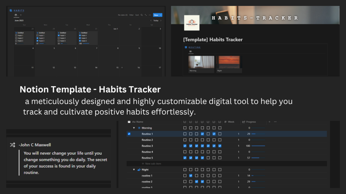This screenshot has height=194, width=346.
Task: Add a new property column to routine table
Action: (270, 122)
